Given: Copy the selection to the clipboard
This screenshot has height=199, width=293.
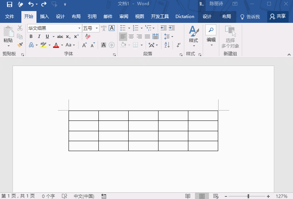Looking at the screenshot, I should pos(20,36).
